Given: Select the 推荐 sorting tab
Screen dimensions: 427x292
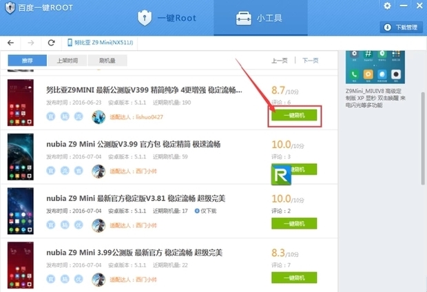Looking at the screenshot, I should [x=28, y=61].
